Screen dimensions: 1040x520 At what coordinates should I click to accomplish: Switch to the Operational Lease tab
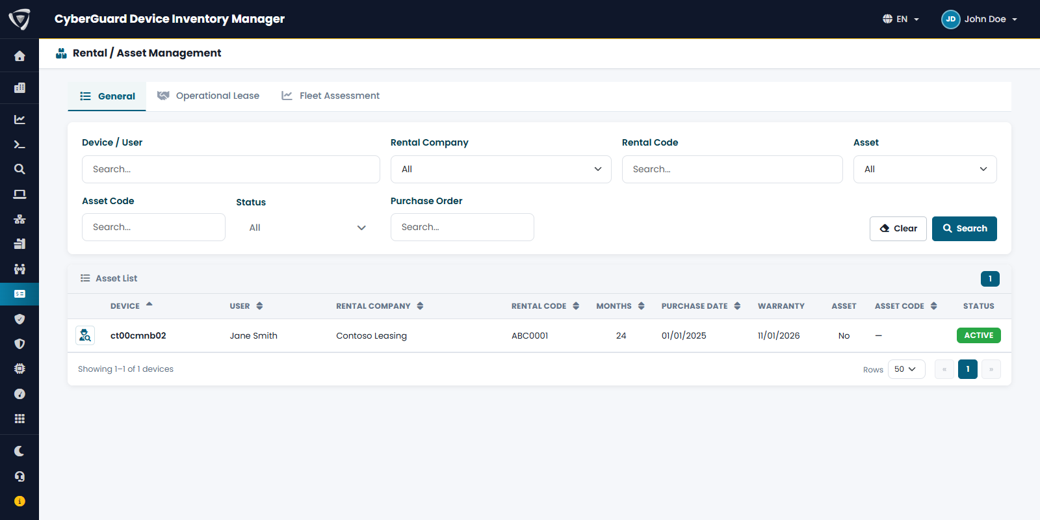209,96
